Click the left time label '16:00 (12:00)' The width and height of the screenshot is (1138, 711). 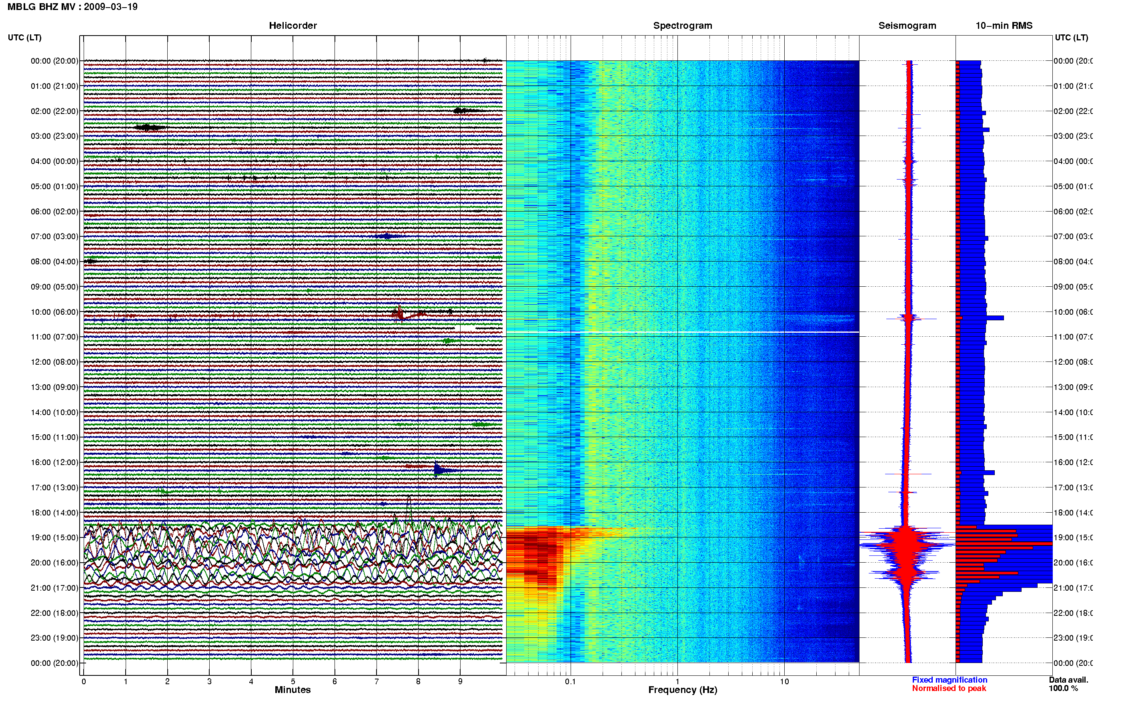[x=54, y=462]
